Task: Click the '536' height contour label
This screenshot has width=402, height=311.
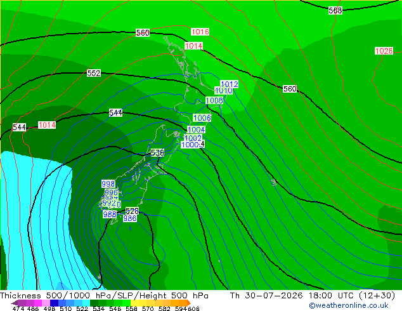Action: (157, 153)
